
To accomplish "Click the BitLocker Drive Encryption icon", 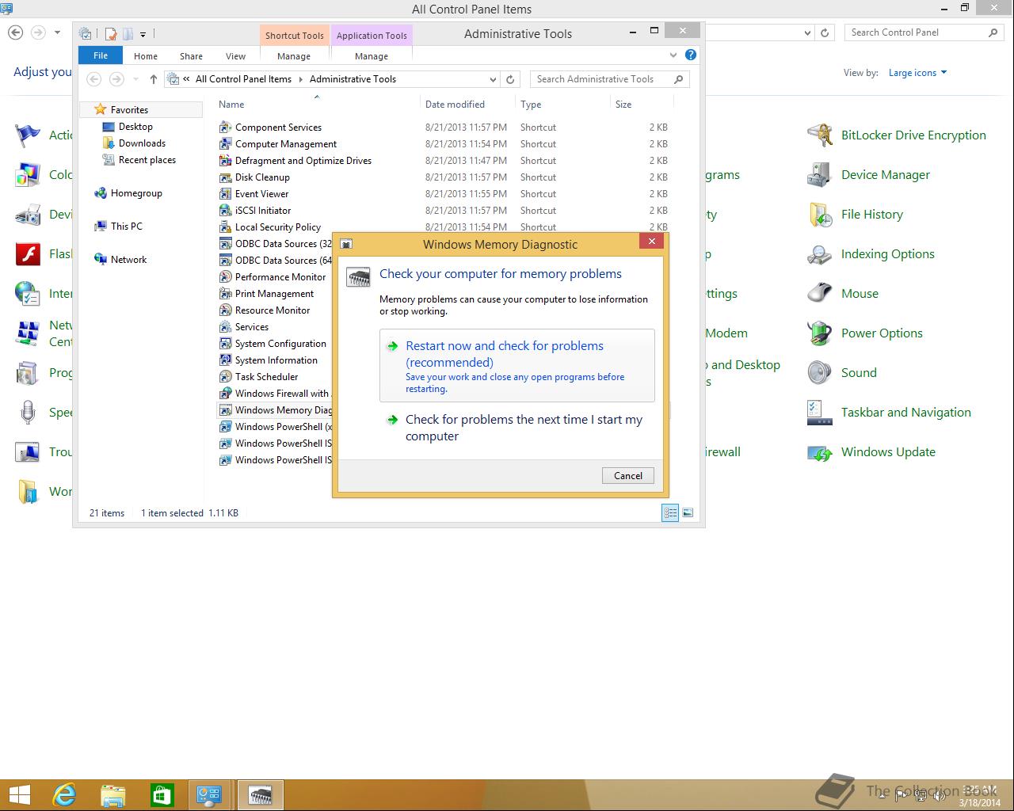I will (x=819, y=135).
